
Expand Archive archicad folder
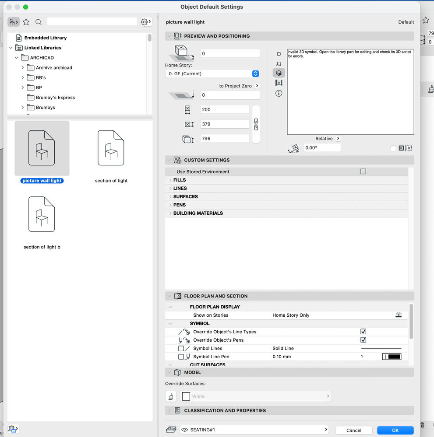point(23,68)
